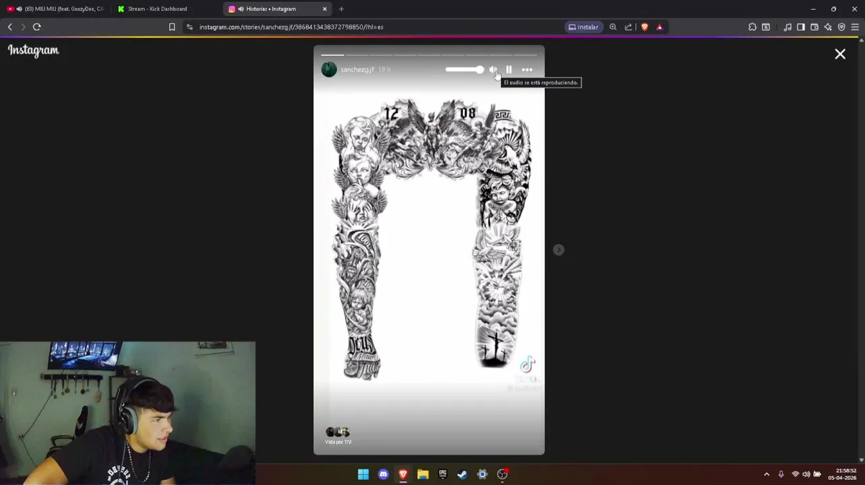
Task: Open Brave Shields lion icon
Action: 645,27
